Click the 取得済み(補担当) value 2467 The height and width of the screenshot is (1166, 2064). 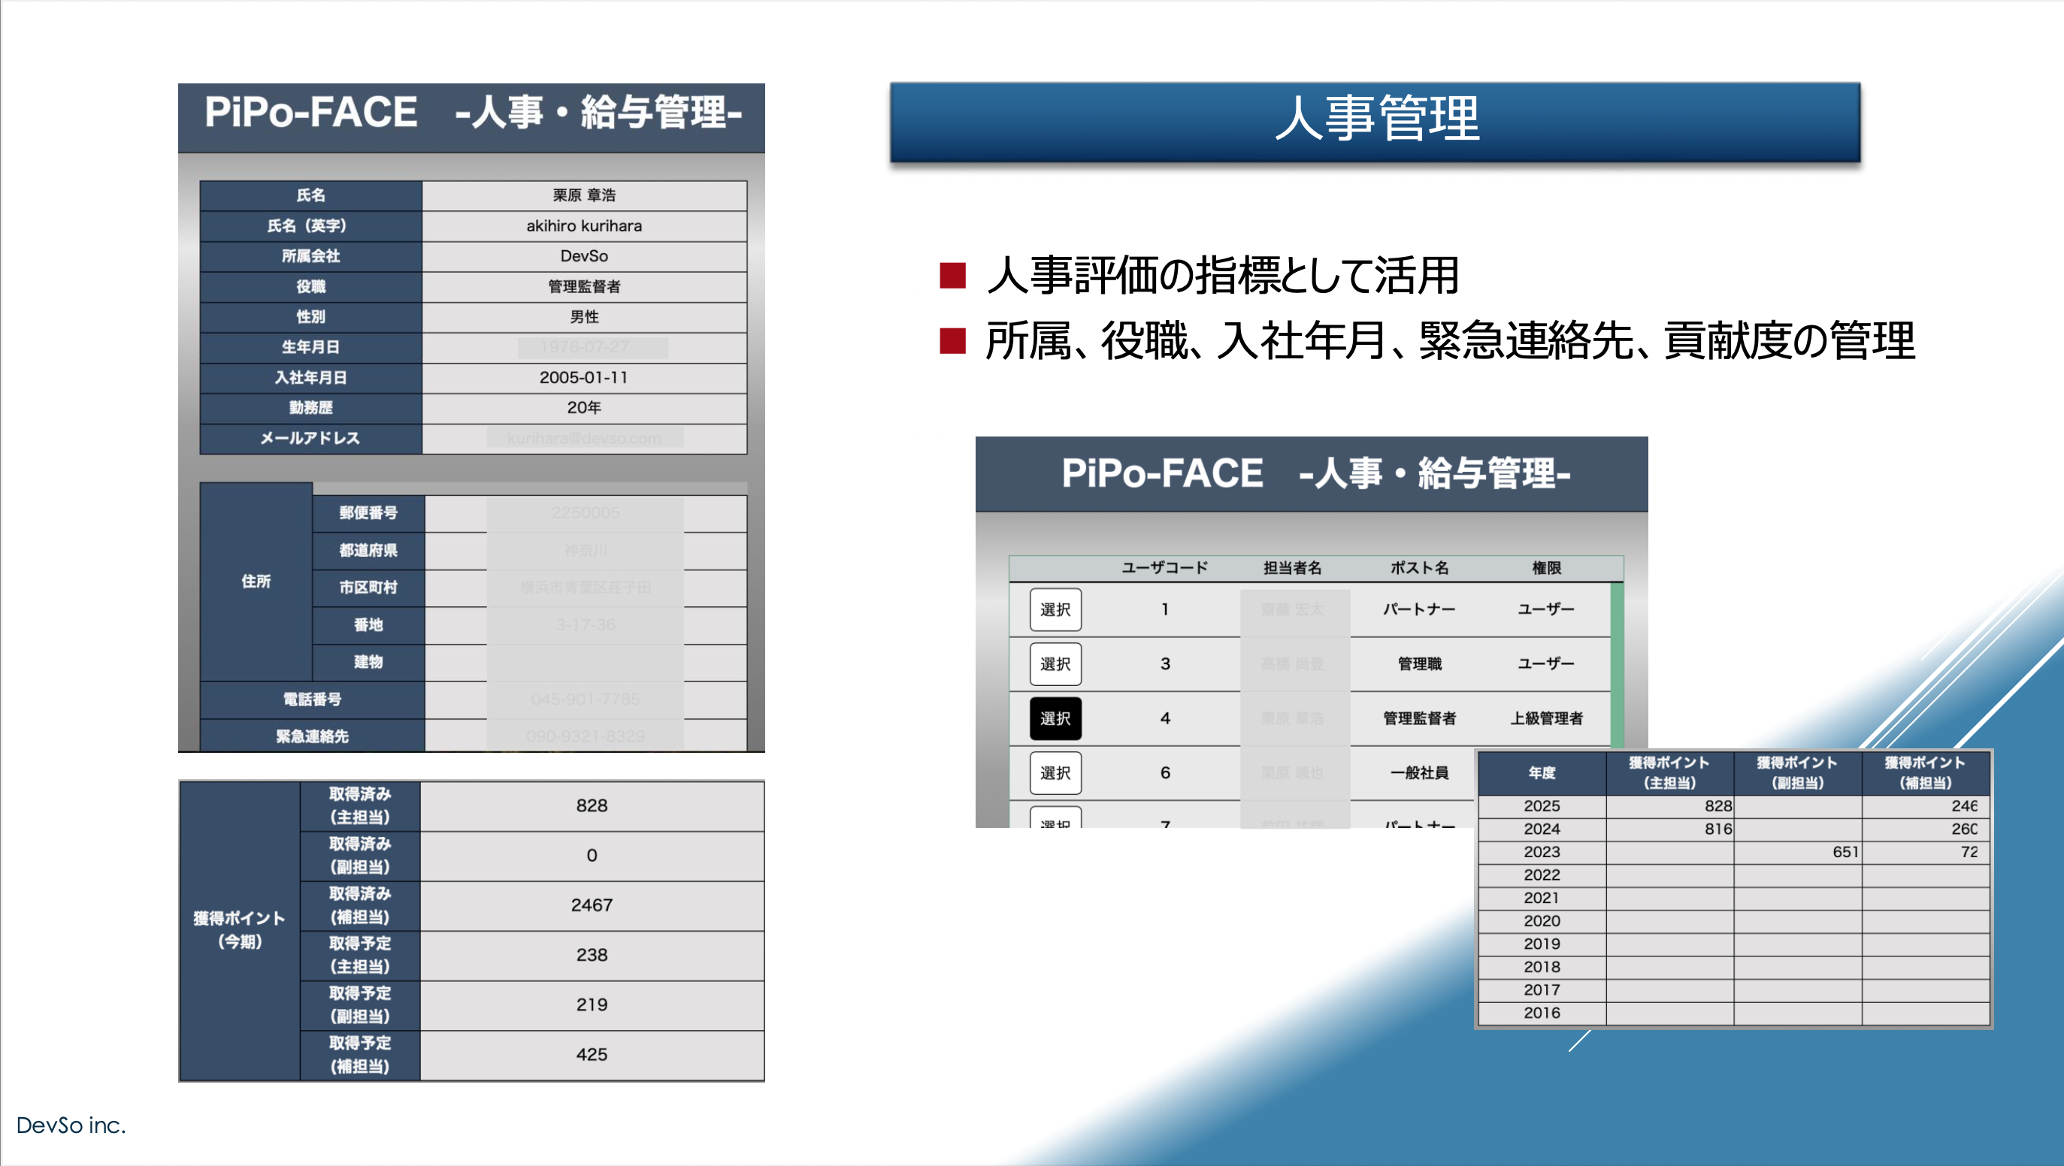(592, 905)
